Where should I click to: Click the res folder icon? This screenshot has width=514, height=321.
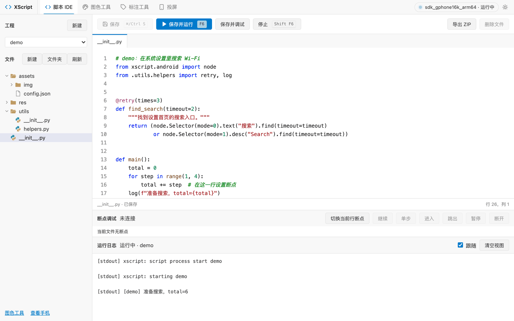[x=13, y=102]
